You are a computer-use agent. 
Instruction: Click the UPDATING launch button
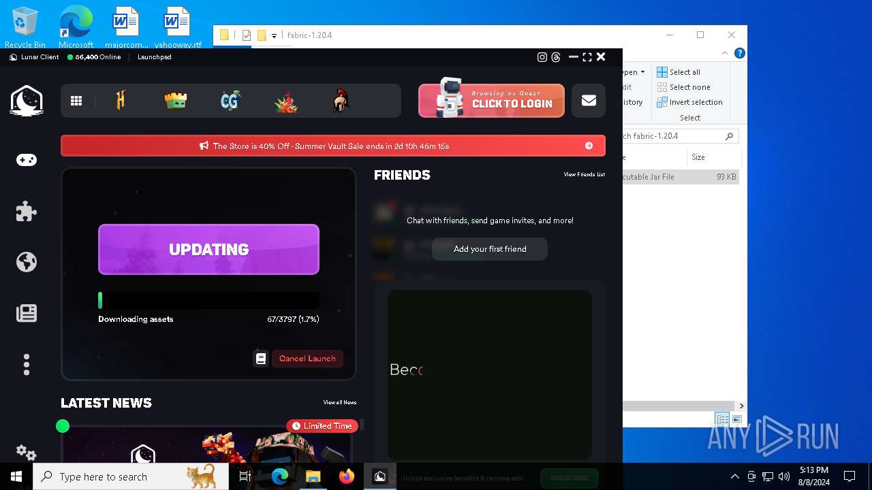pyautogui.click(x=208, y=249)
